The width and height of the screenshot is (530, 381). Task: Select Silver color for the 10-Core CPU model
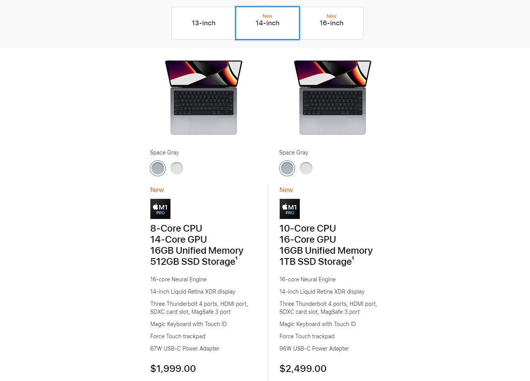[x=306, y=168]
